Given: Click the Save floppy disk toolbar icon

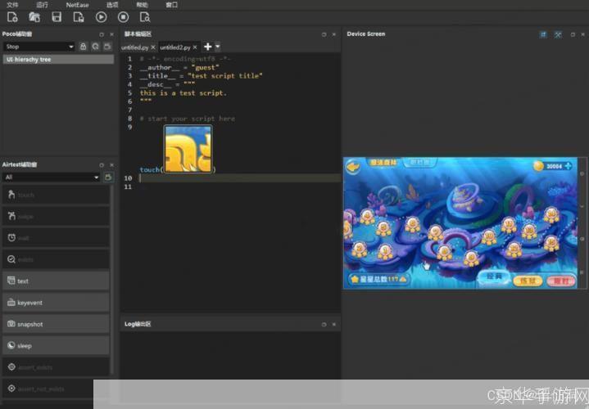Looking at the screenshot, I should click(x=57, y=17).
